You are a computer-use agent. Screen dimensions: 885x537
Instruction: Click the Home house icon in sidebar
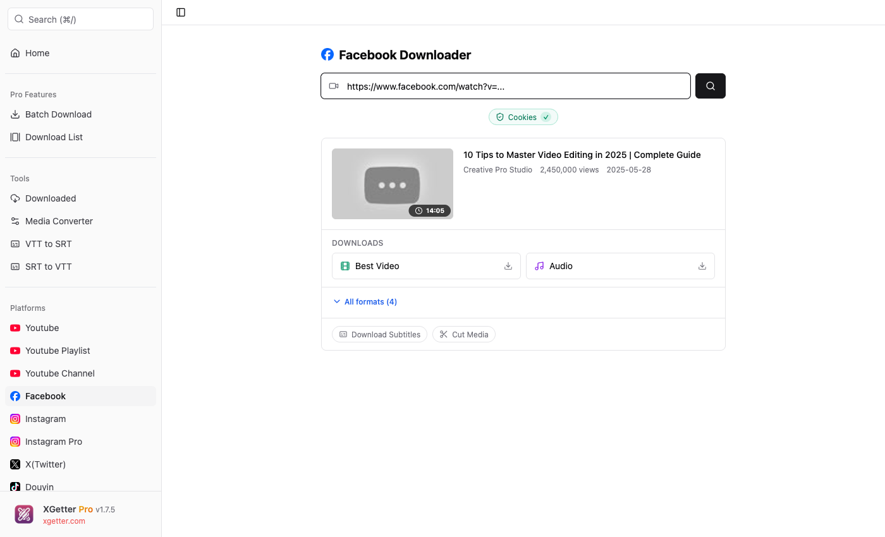click(x=15, y=53)
